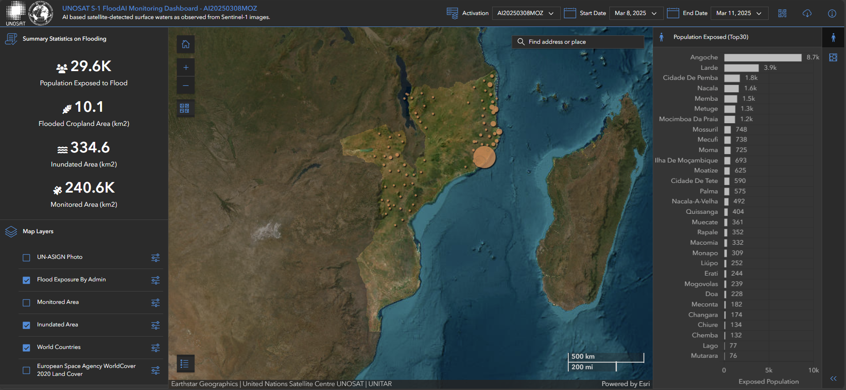
Task: Enable the Monitored Area layer checkbox
Action: (27, 303)
